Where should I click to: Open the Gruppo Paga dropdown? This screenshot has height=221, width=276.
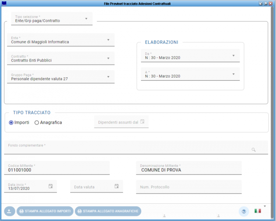[61, 77]
